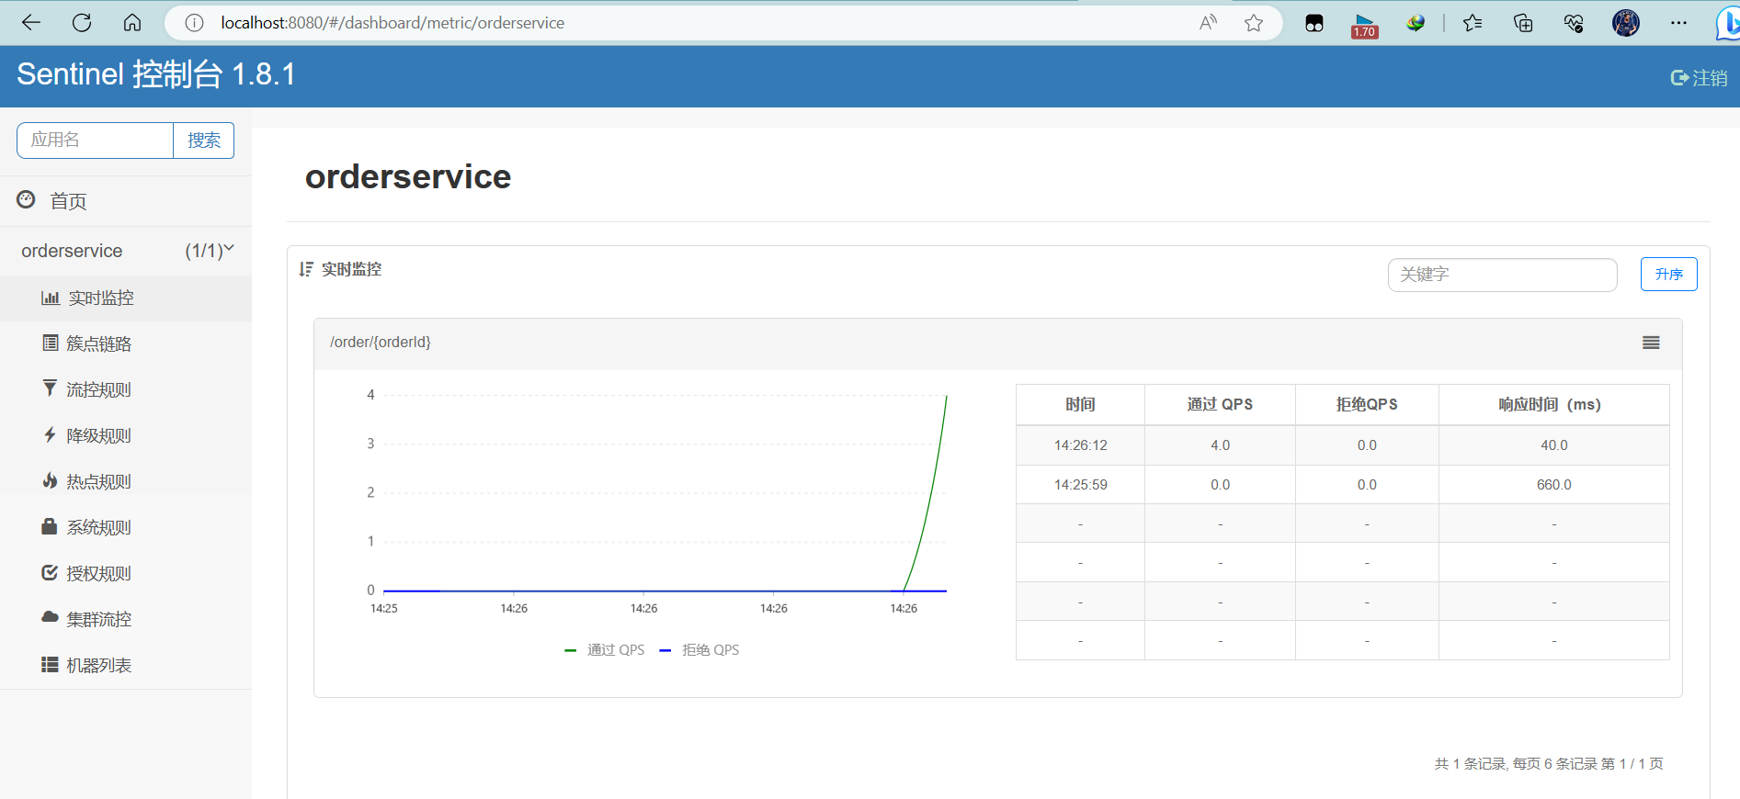The image size is (1740, 799).
Task: Click the 集群流控 cloud icon
Action: (x=50, y=617)
